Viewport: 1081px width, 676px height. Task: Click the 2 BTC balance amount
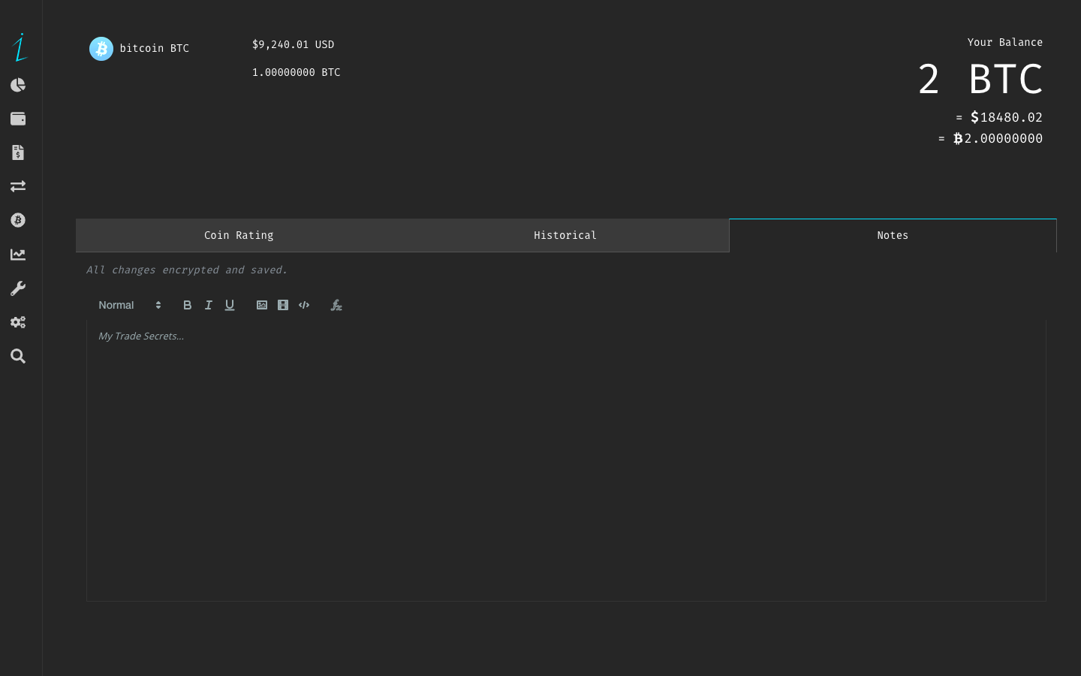coord(980,79)
